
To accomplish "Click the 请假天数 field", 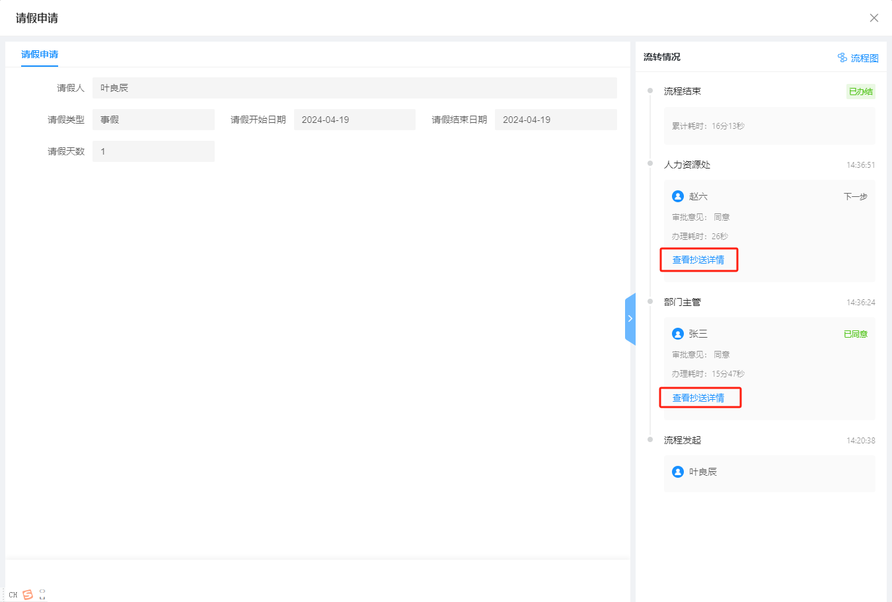I will pyautogui.click(x=153, y=151).
